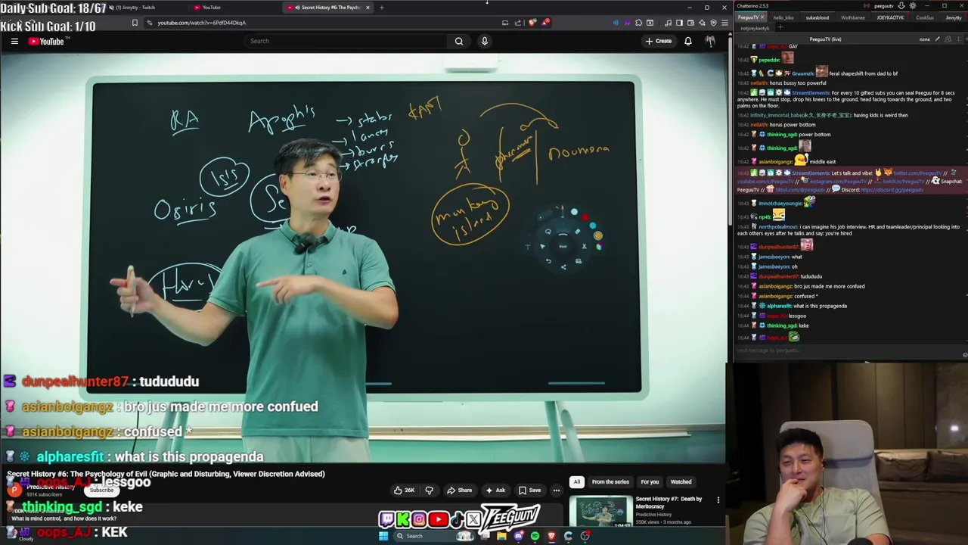Add a new Chatterino tab

(x=780, y=28)
